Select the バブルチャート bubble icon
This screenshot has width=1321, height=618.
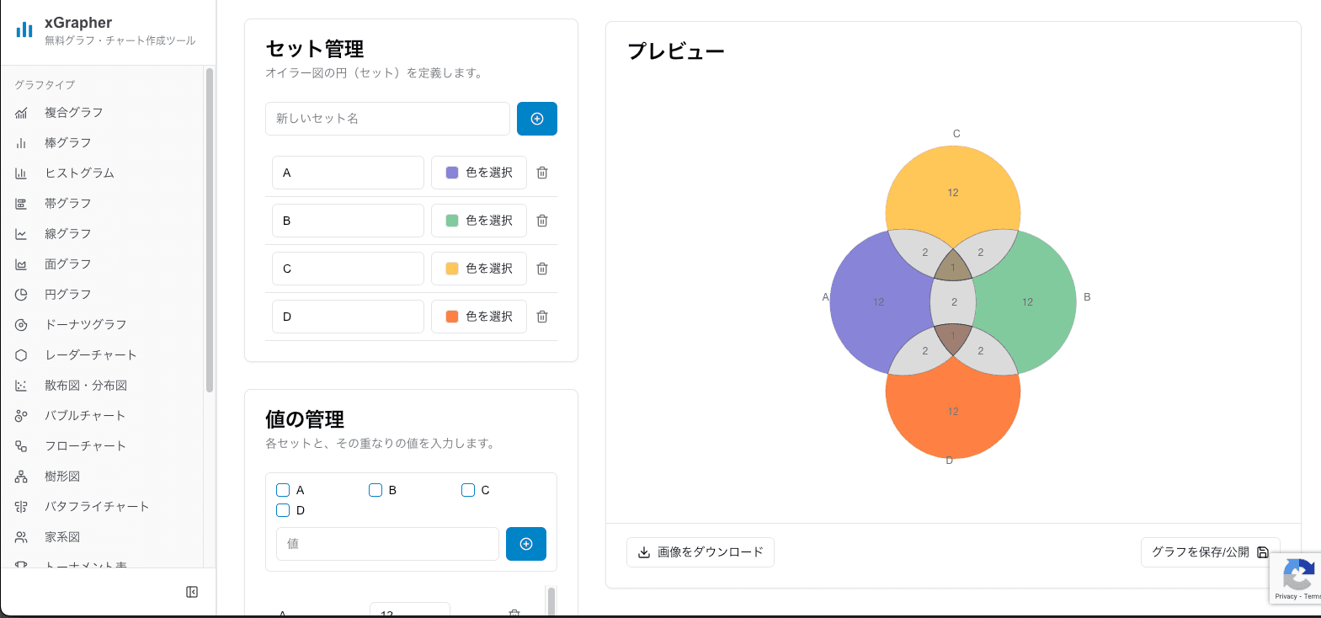(21, 416)
